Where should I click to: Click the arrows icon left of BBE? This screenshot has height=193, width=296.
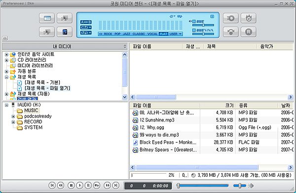click(190, 21)
